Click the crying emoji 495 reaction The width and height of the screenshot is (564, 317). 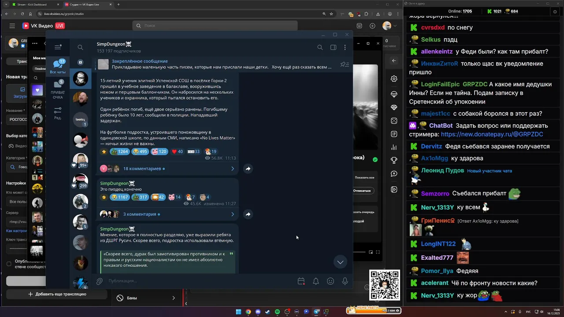pos(140,151)
